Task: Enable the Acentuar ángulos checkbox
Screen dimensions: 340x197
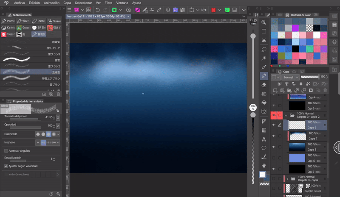Action: tap(6, 151)
